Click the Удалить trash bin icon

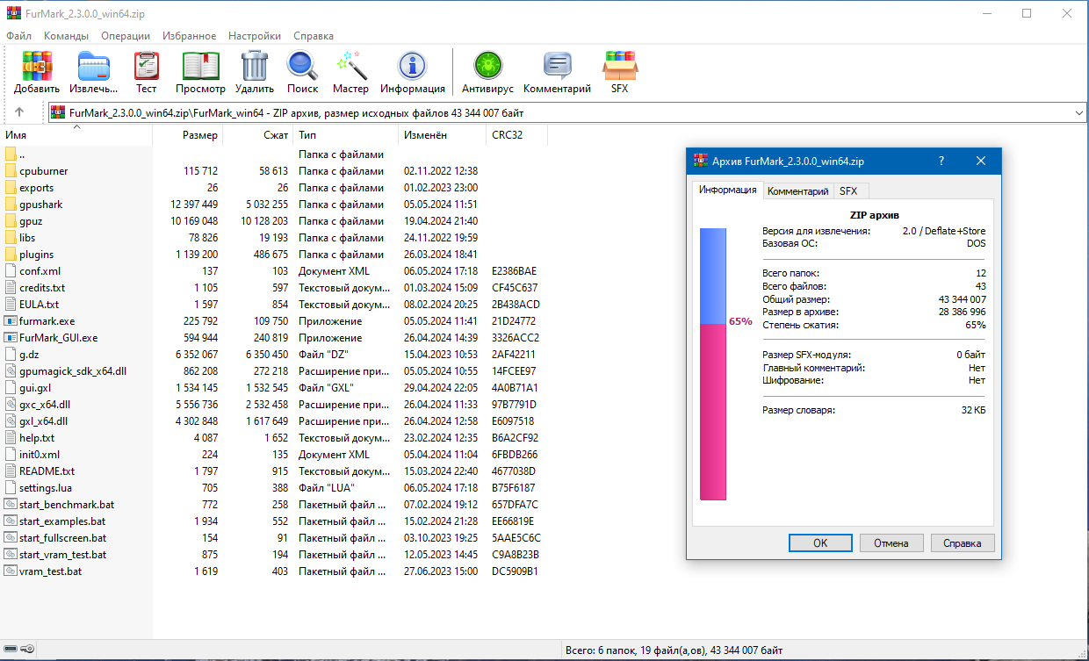255,66
